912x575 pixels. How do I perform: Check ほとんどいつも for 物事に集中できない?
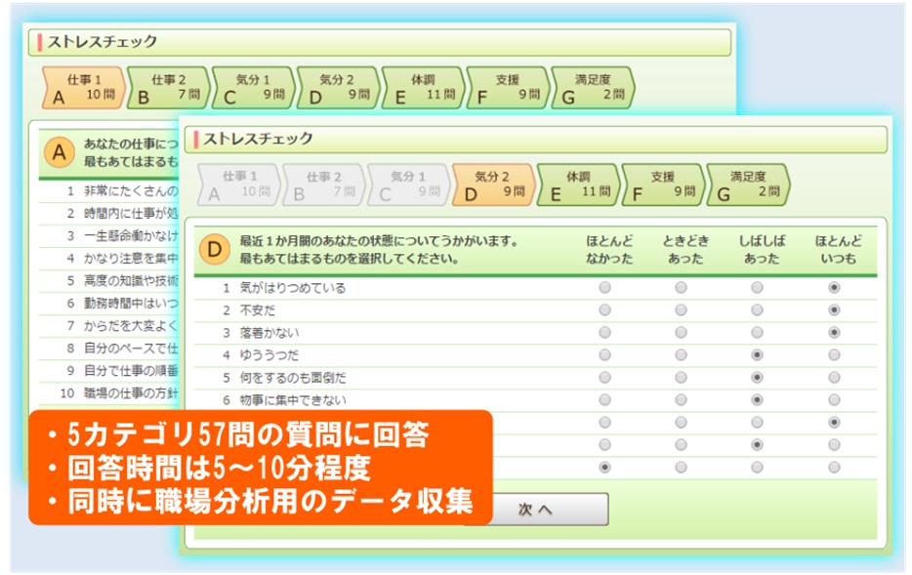coord(834,400)
